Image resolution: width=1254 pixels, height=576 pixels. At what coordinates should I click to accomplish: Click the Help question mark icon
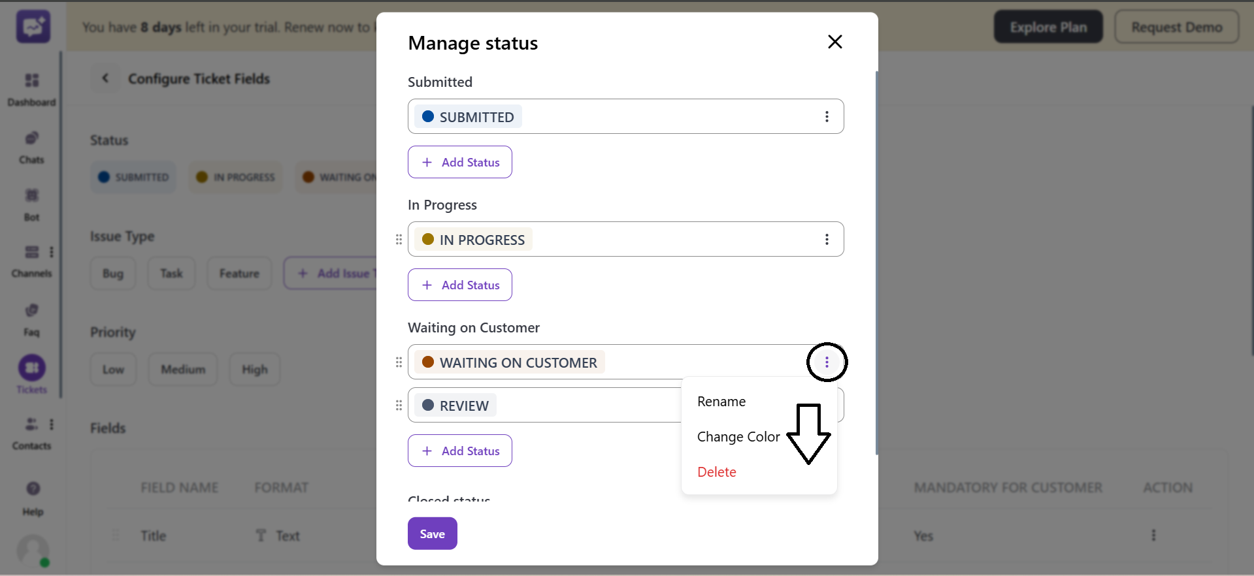click(x=33, y=488)
